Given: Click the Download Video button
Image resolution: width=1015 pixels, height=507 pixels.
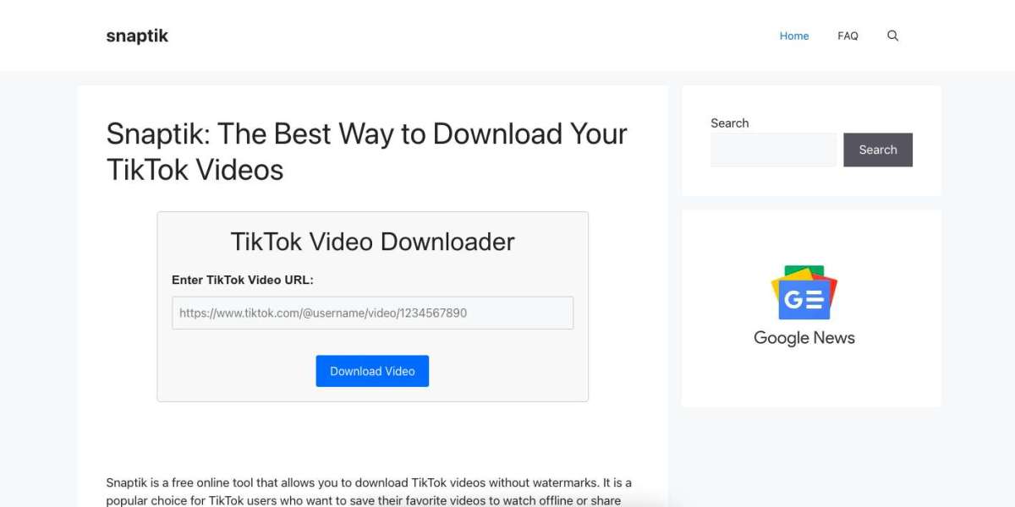Looking at the screenshot, I should pyautogui.click(x=372, y=371).
